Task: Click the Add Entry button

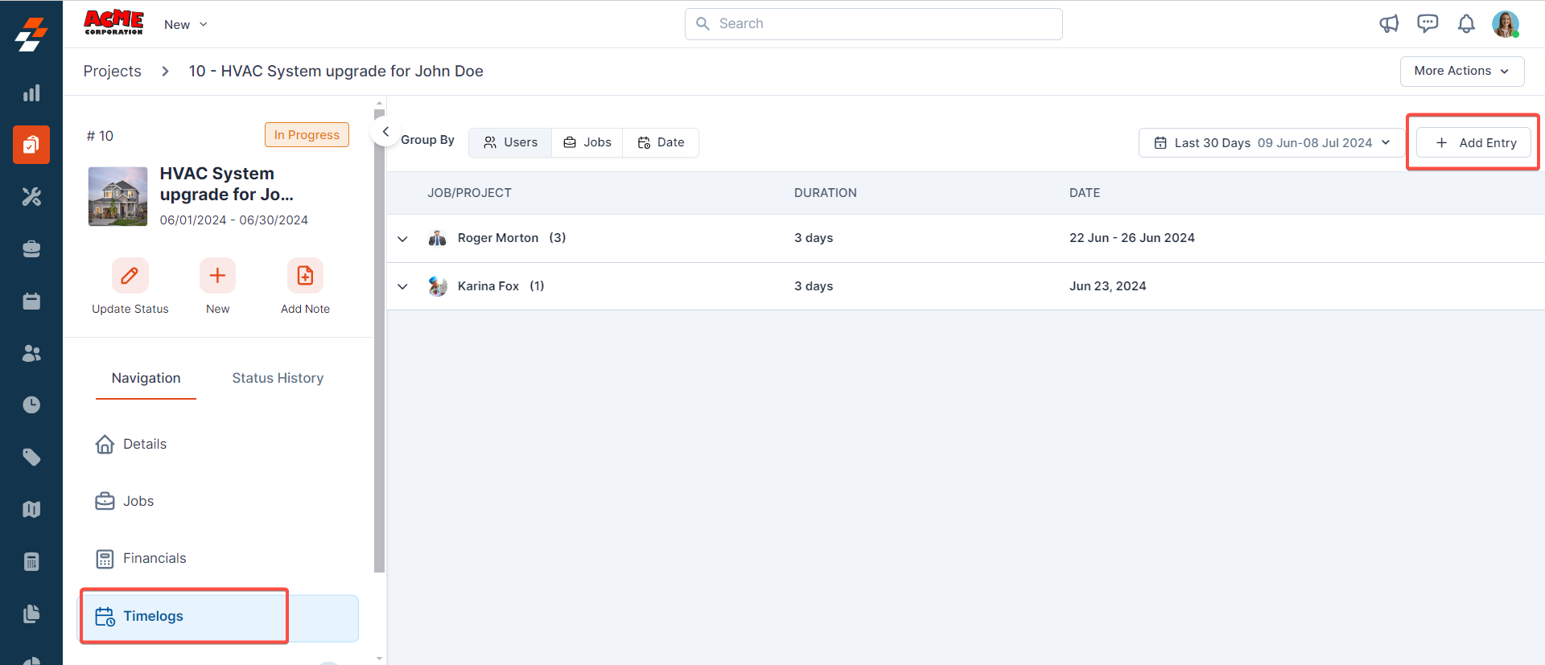Action: pos(1476,142)
